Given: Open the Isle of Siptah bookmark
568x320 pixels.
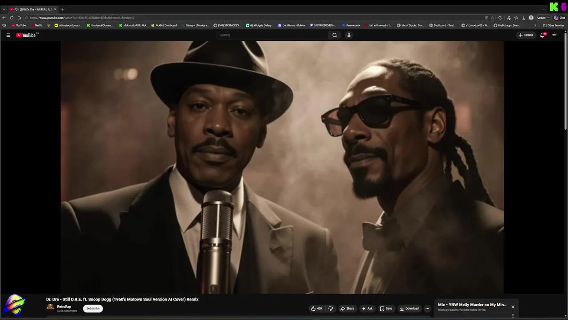Looking at the screenshot, I should (410, 25).
